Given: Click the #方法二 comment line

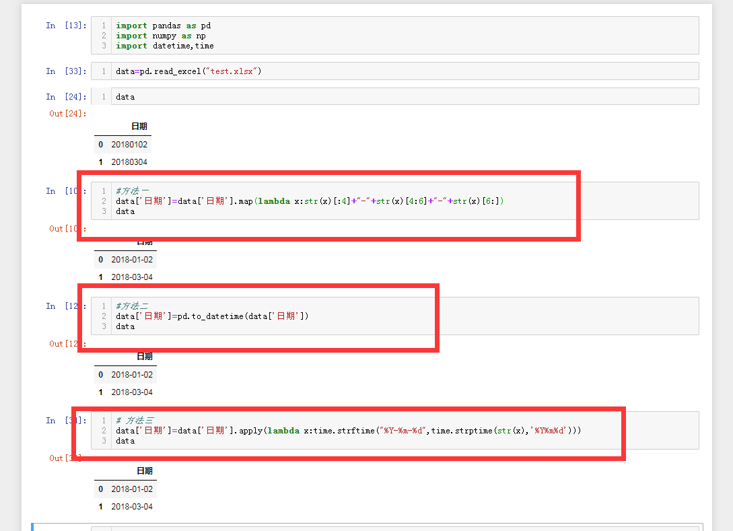Looking at the screenshot, I should tap(133, 306).
